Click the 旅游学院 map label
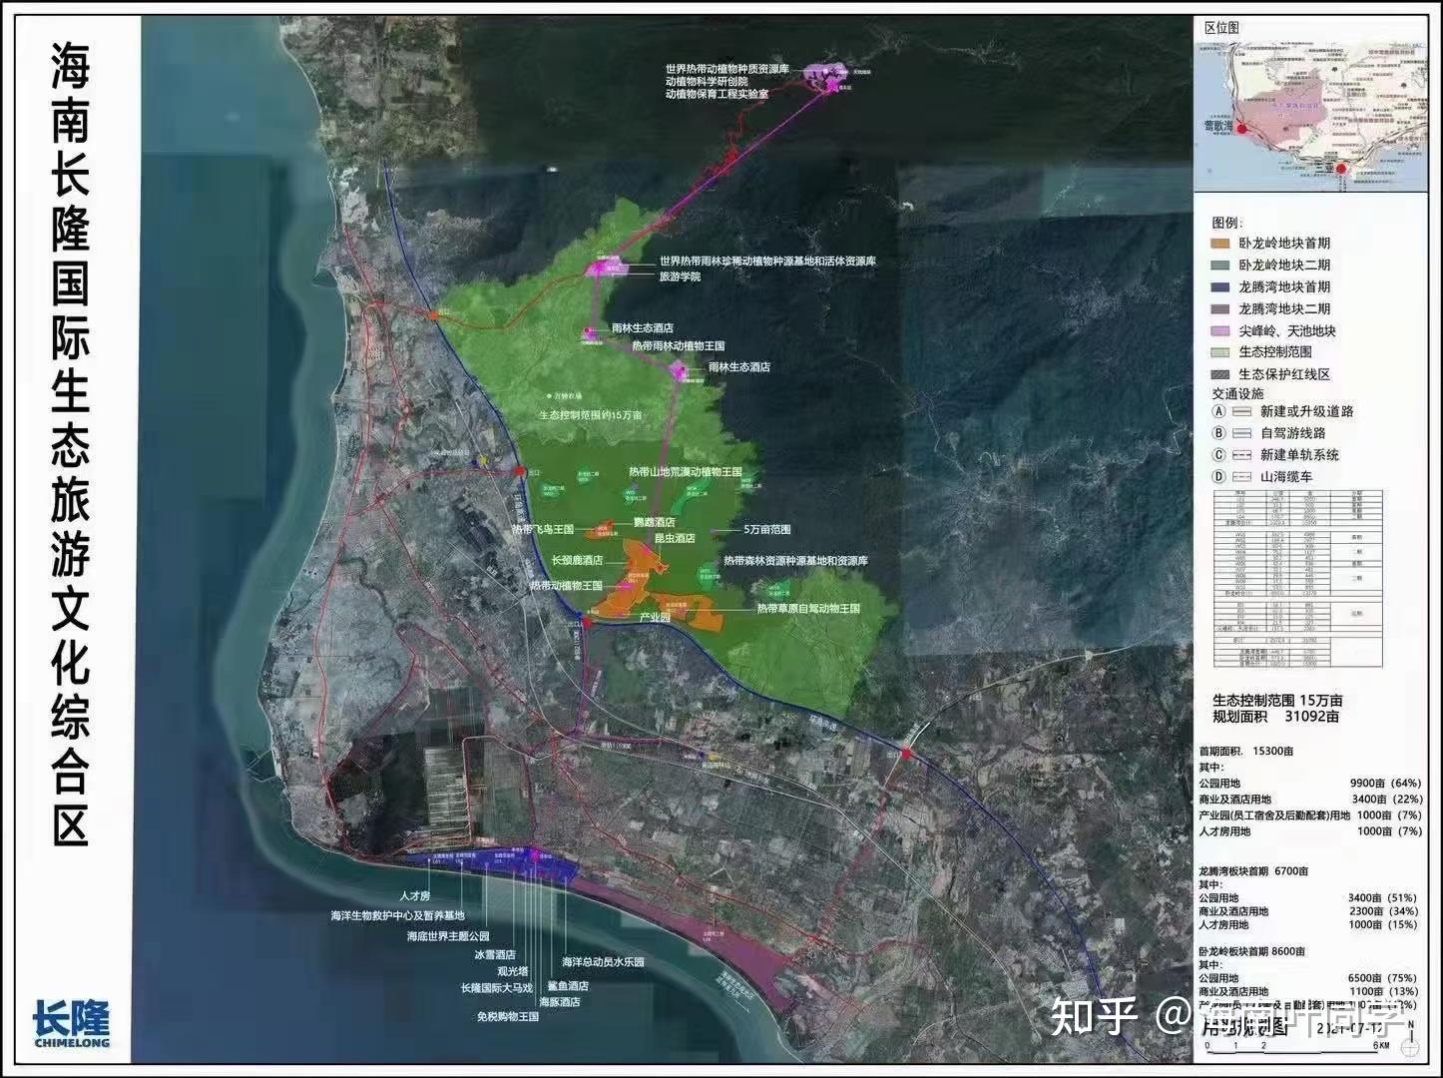Screen dimensions: 1443x1078 tap(680, 276)
